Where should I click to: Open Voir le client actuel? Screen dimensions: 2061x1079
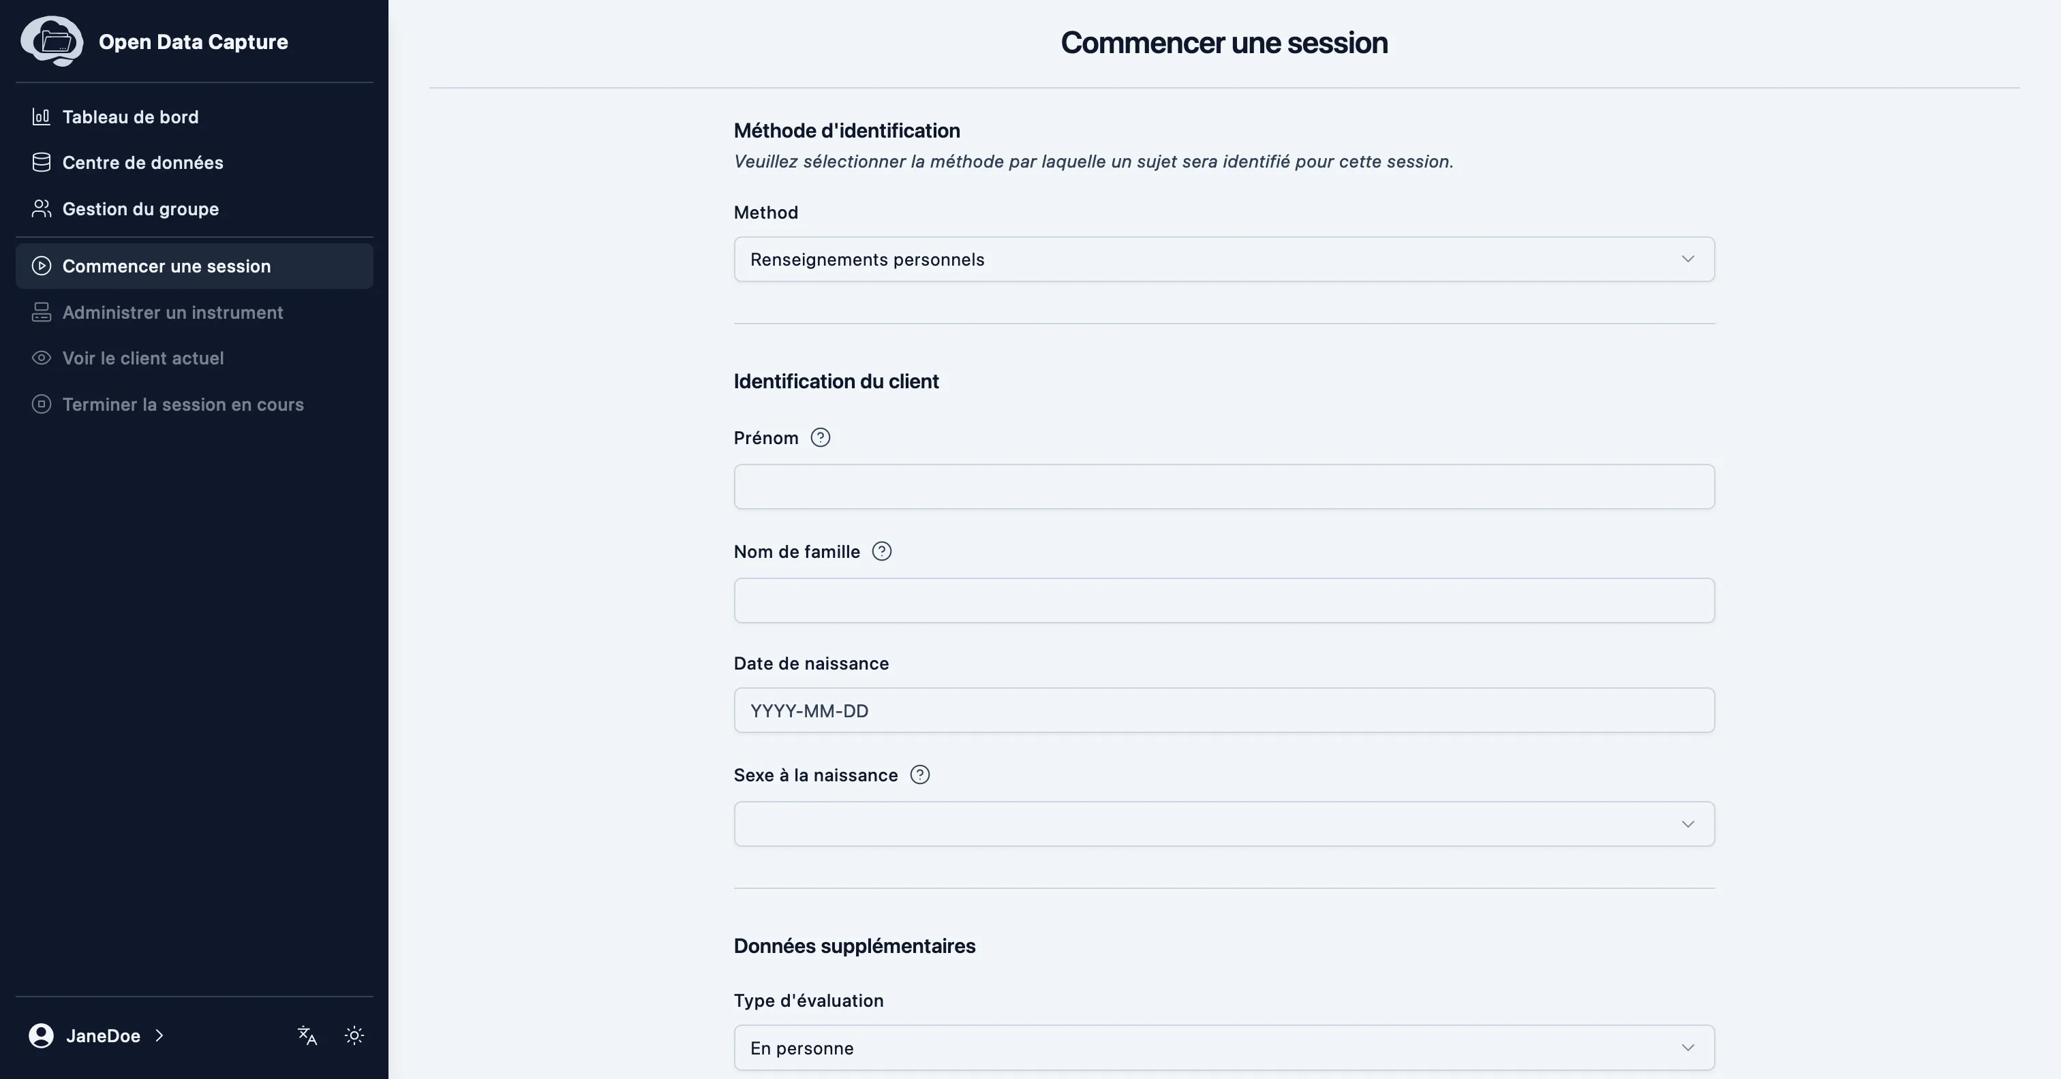[143, 358]
